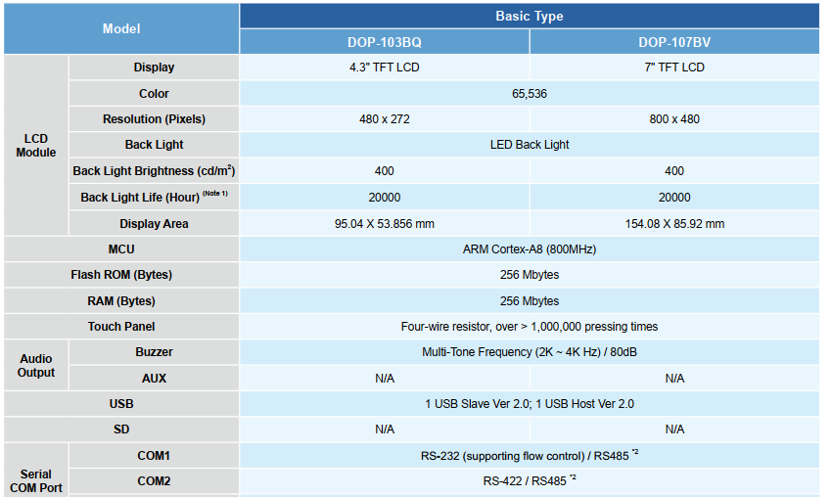Select 256 Mbytes in RAM row

click(x=529, y=300)
